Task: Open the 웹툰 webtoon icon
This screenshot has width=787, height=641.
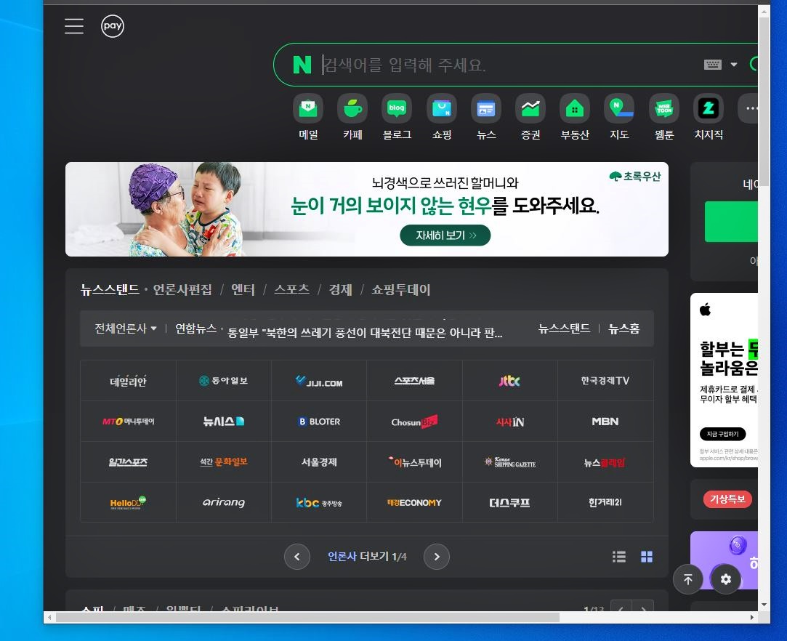Action: point(664,108)
